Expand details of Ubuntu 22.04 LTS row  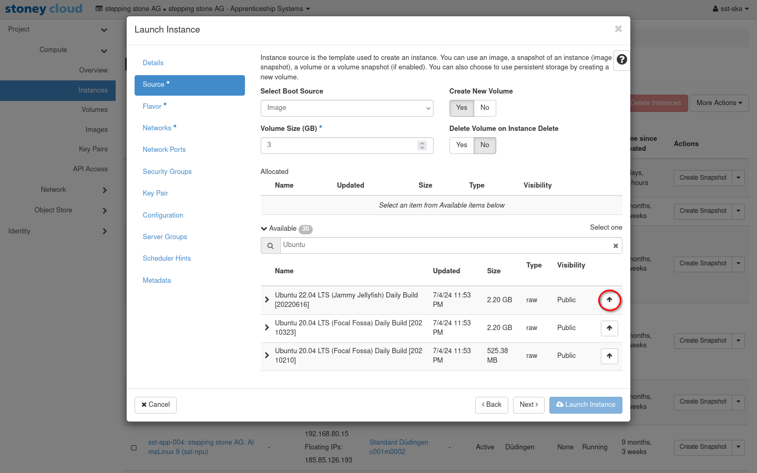pyautogui.click(x=267, y=300)
